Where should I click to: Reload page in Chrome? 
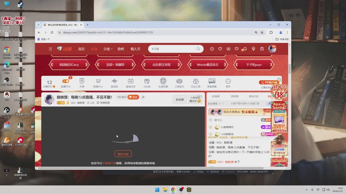52,32
